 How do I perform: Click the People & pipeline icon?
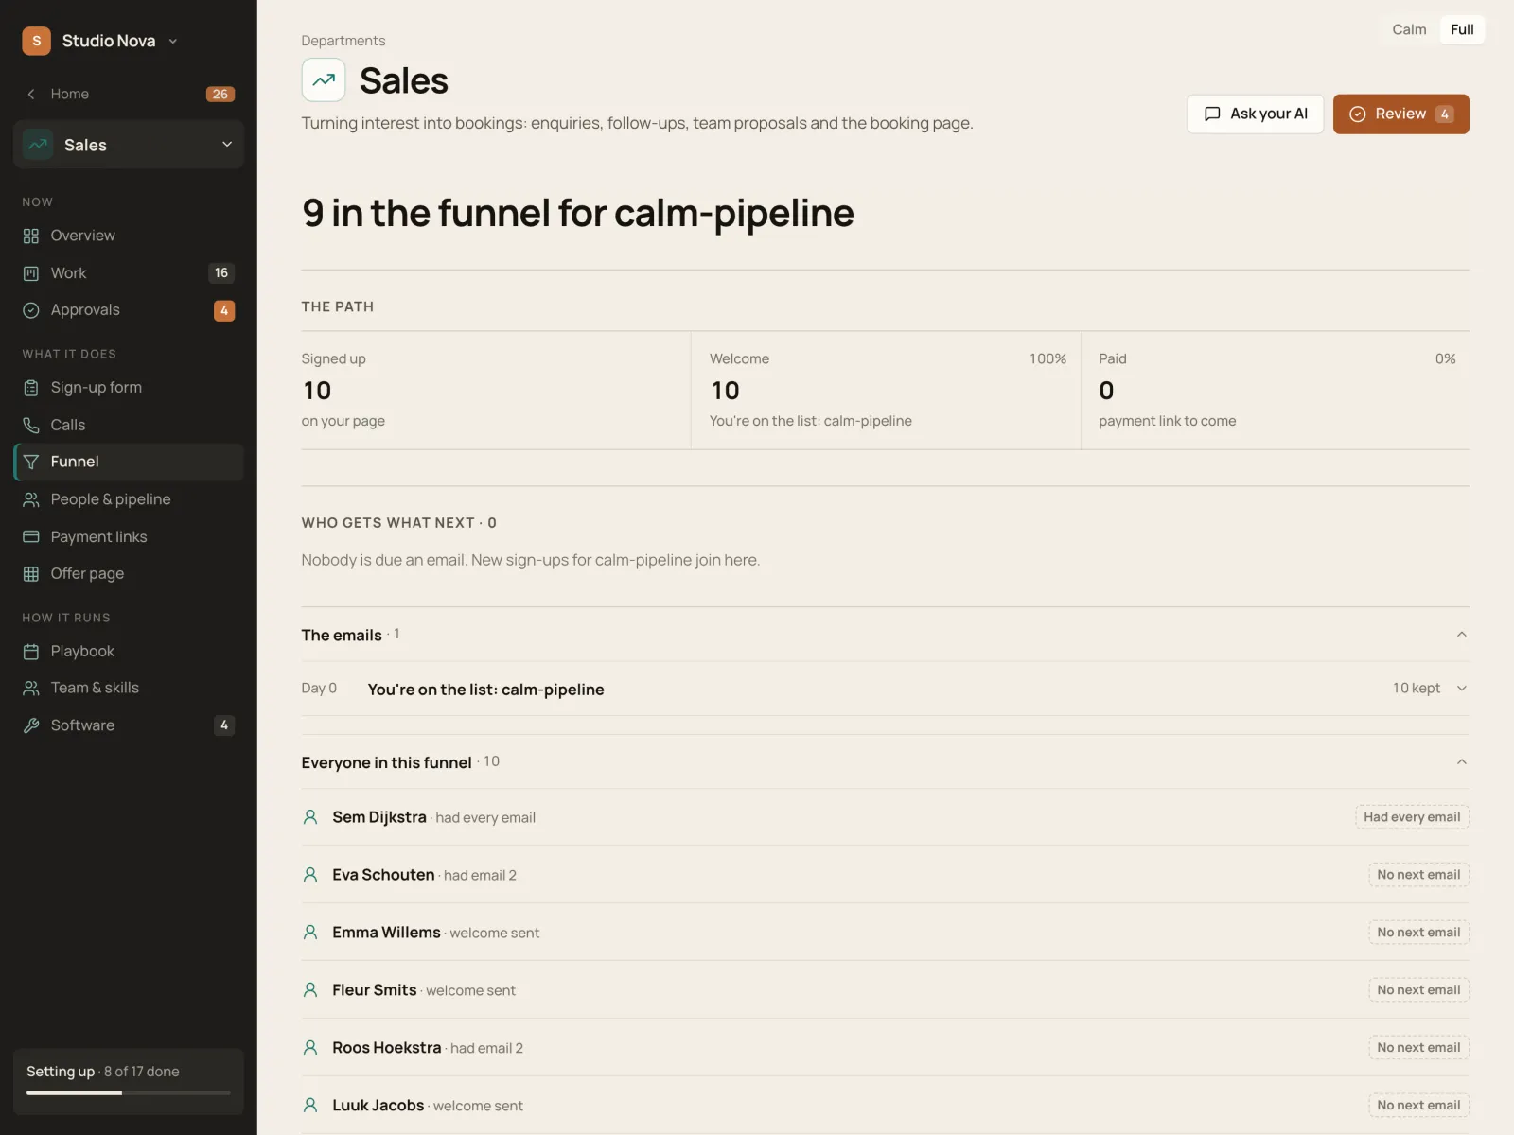click(x=31, y=499)
